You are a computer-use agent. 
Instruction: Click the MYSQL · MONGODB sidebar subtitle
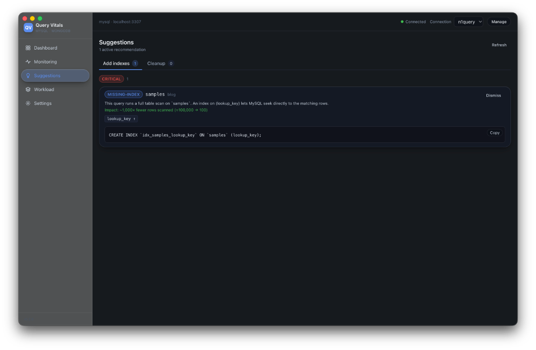(x=53, y=31)
